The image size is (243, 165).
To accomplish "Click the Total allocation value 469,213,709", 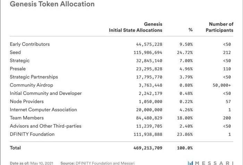I will 148,148.
